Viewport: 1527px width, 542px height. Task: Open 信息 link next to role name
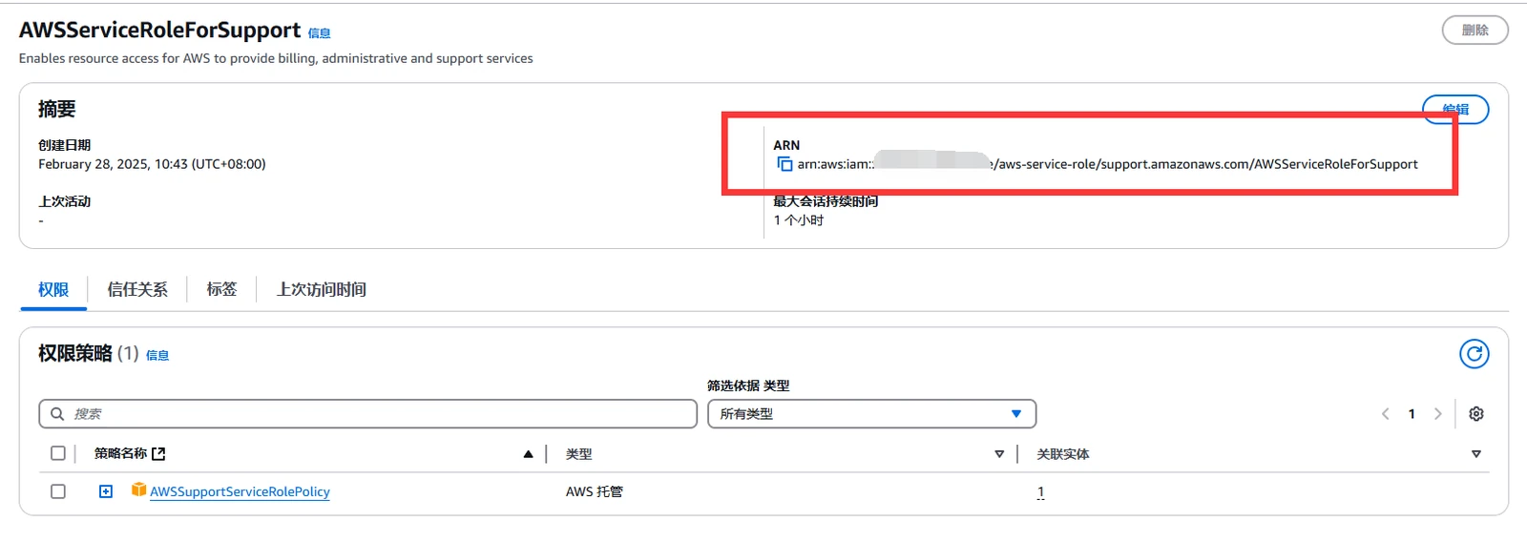[319, 33]
